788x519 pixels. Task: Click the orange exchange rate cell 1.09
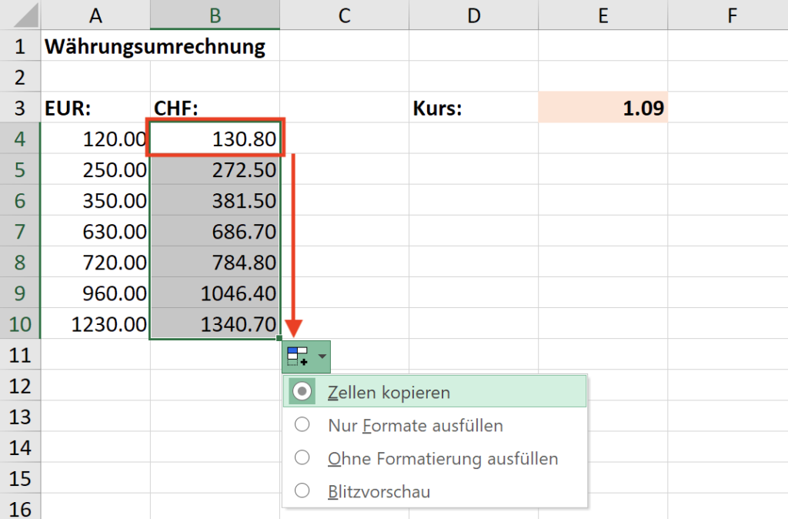coord(603,109)
